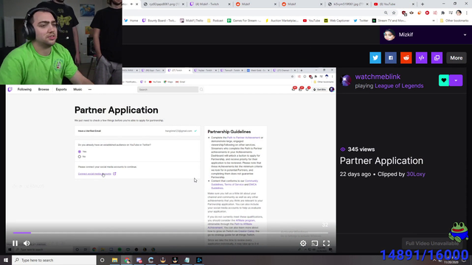Click the clip's Twitch Search field
472x265 pixels.
click(x=167, y=90)
